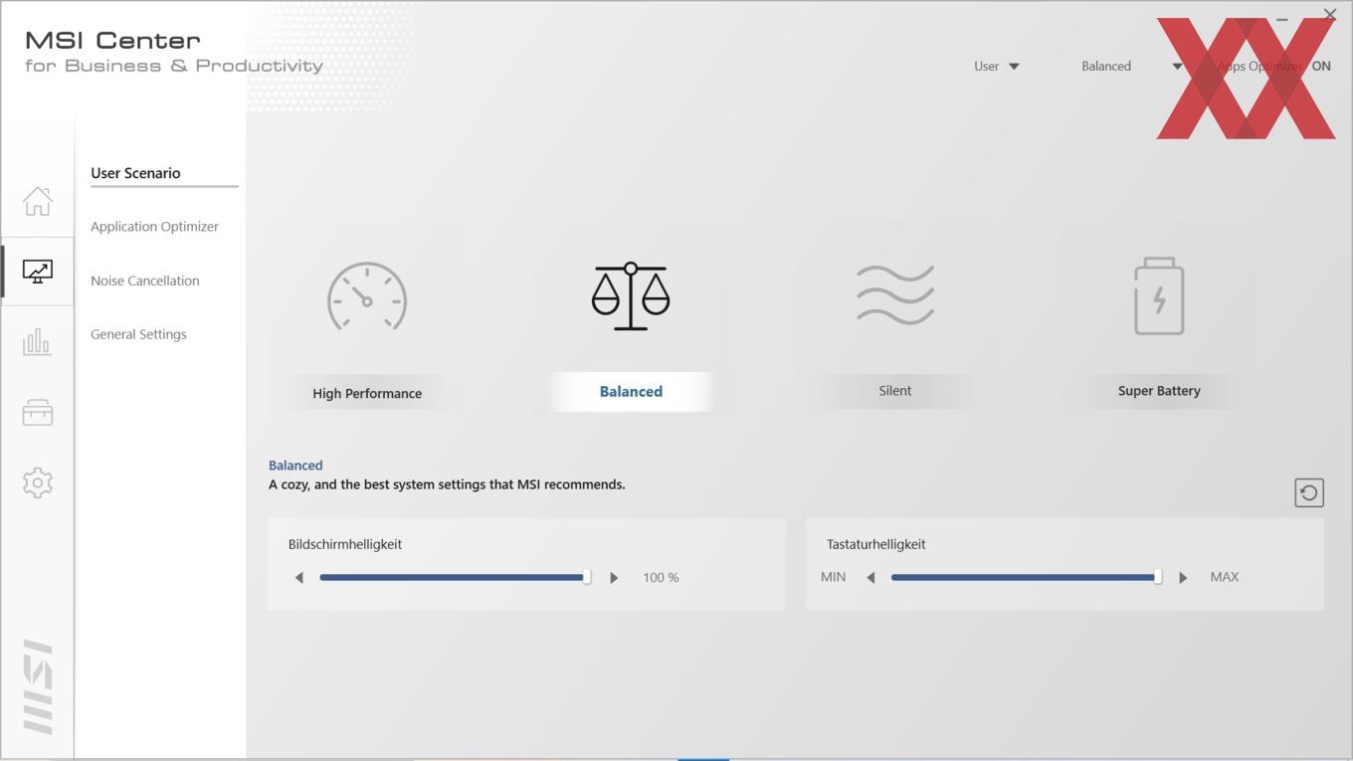Click the MIN keyboard brightness label
1353x761 pixels.
pyautogui.click(x=834, y=577)
